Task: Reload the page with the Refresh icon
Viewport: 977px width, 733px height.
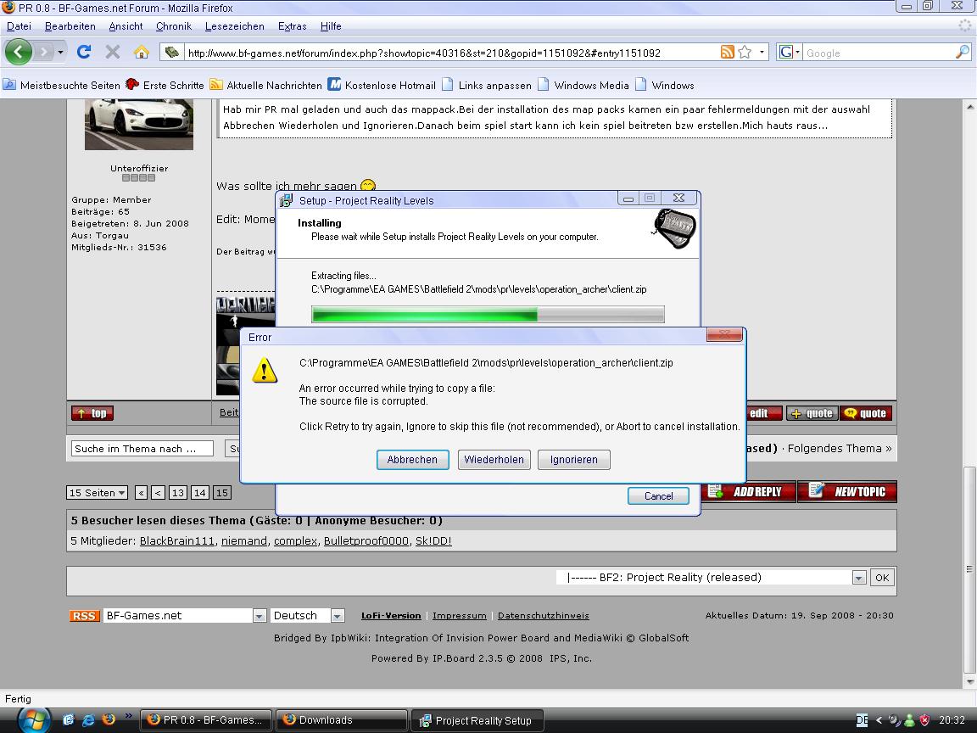Action: click(84, 52)
